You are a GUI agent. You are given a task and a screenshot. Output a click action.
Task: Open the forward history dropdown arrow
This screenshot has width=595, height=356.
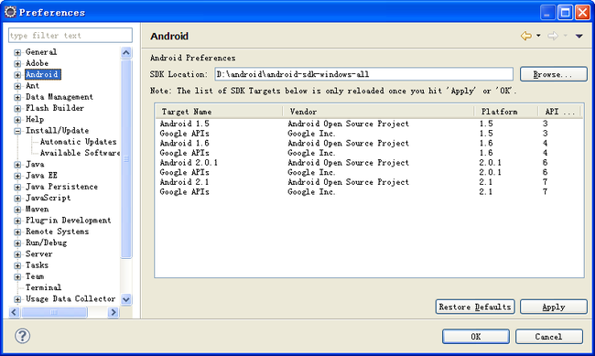pyautogui.click(x=566, y=36)
